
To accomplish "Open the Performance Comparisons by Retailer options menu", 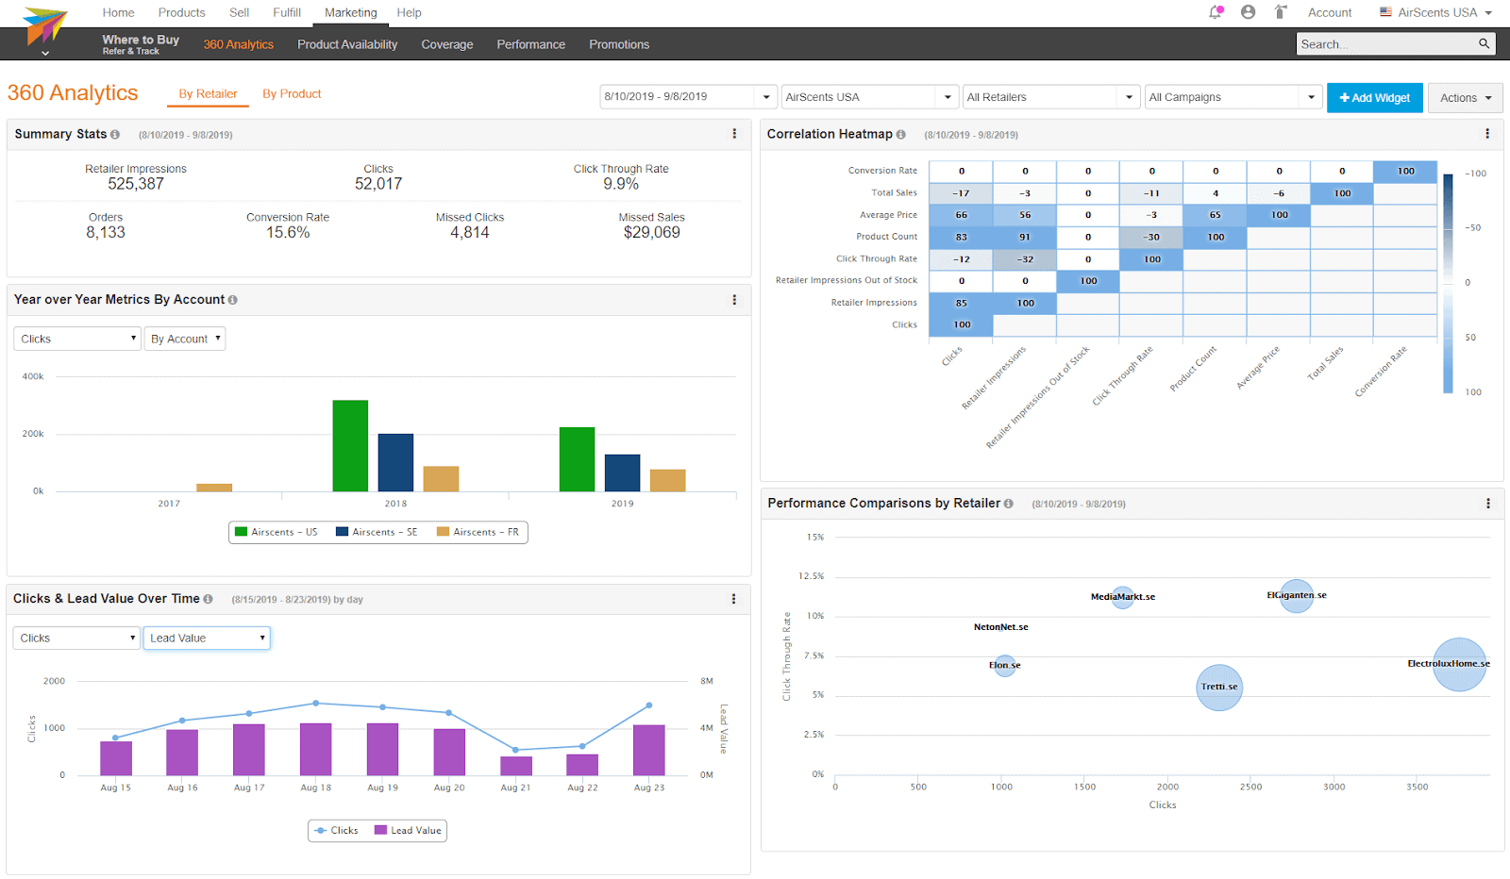I will pos(1487,504).
